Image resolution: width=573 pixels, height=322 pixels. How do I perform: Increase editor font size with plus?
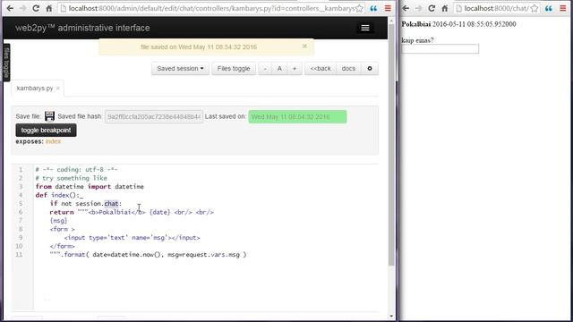tap(295, 68)
